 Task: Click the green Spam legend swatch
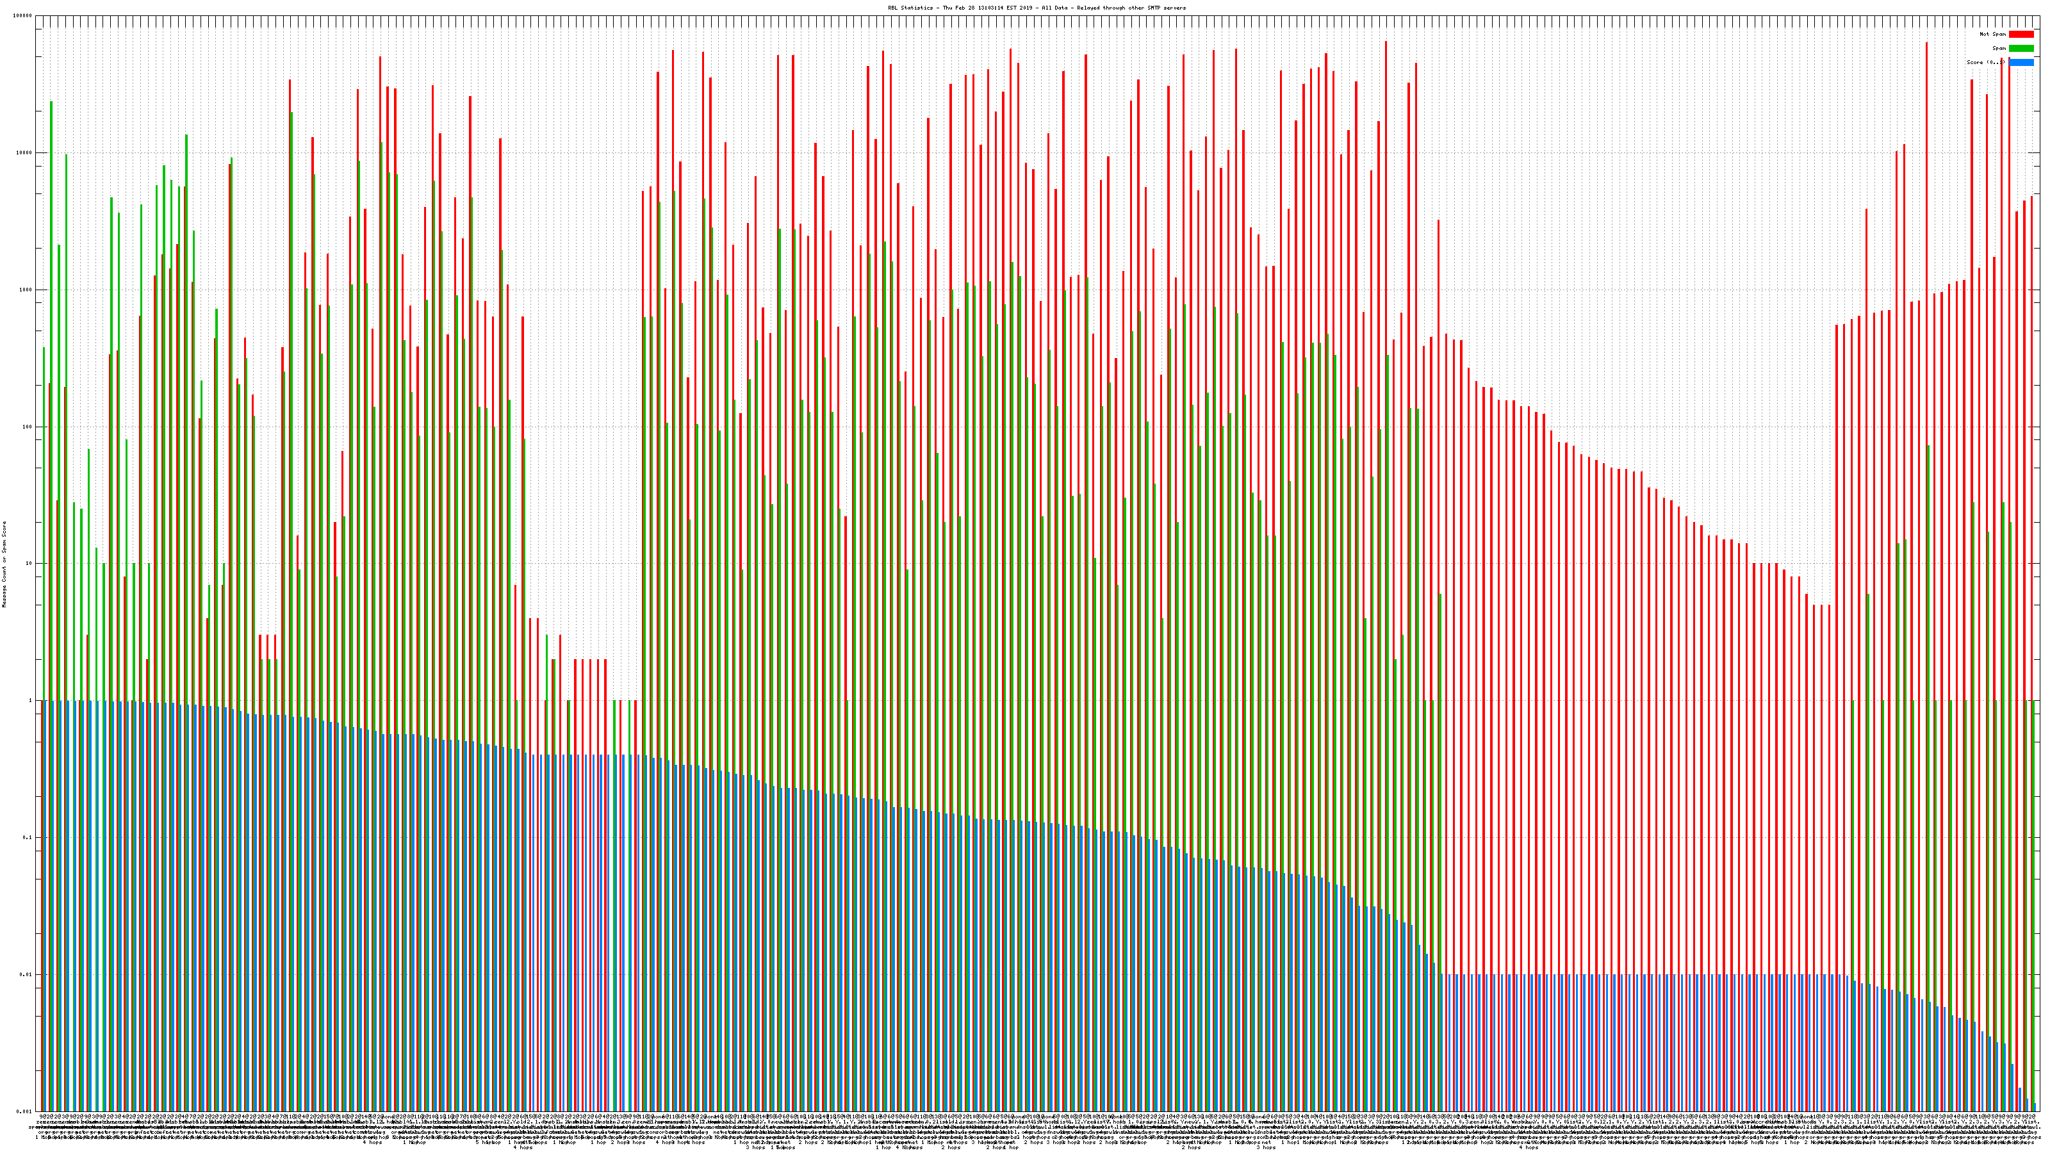click(x=2021, y=49)
